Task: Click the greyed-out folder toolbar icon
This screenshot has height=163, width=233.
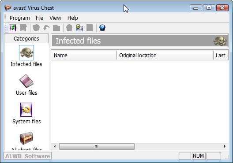Action: tap(56, 28)
